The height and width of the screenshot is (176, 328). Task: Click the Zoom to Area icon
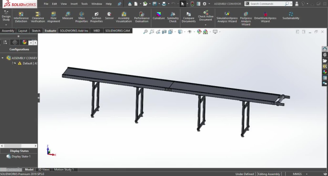(x=152, y=32)
